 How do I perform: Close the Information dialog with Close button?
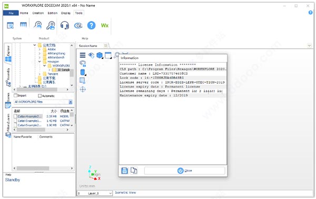tap(185, 171)
